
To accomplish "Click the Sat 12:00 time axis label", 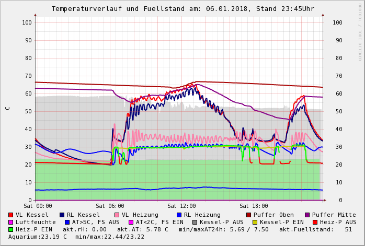I will [x=181, y=206].
